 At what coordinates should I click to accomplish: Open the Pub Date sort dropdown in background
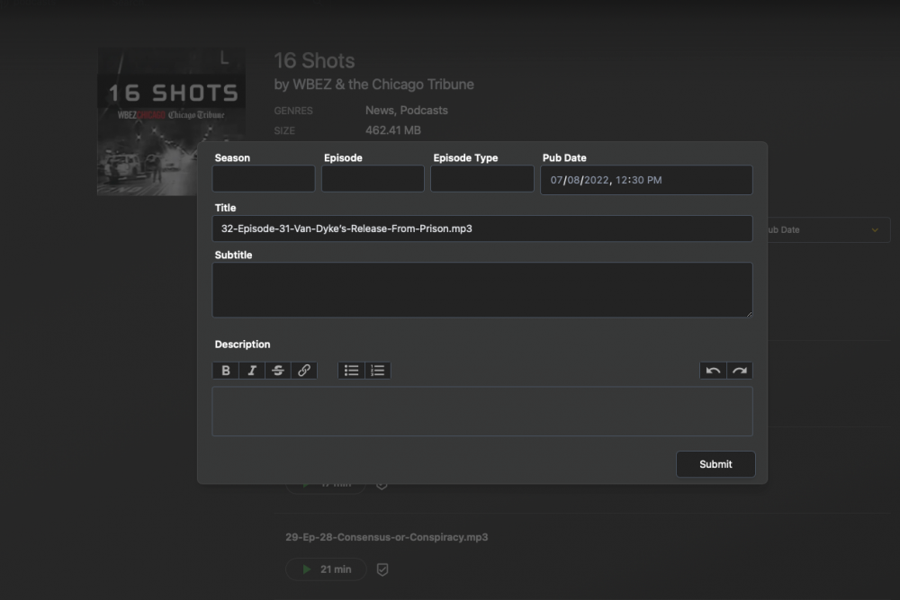coord(829,229)
